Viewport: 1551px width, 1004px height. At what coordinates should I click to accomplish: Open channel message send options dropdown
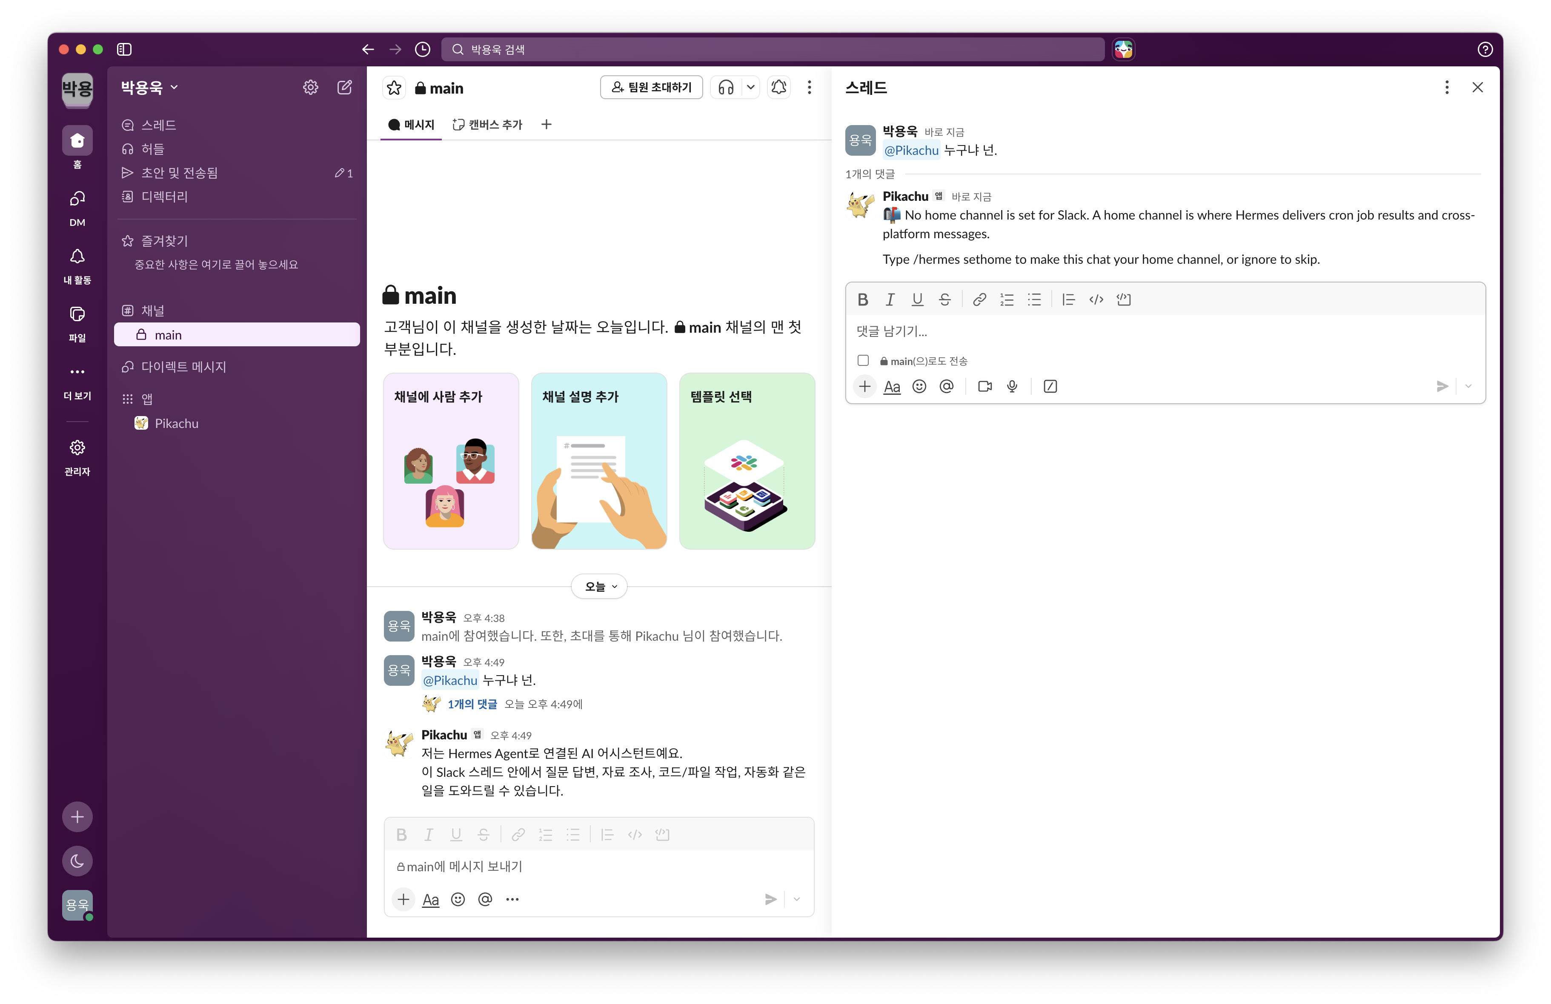pyautogui.click(x=797, y=899)
